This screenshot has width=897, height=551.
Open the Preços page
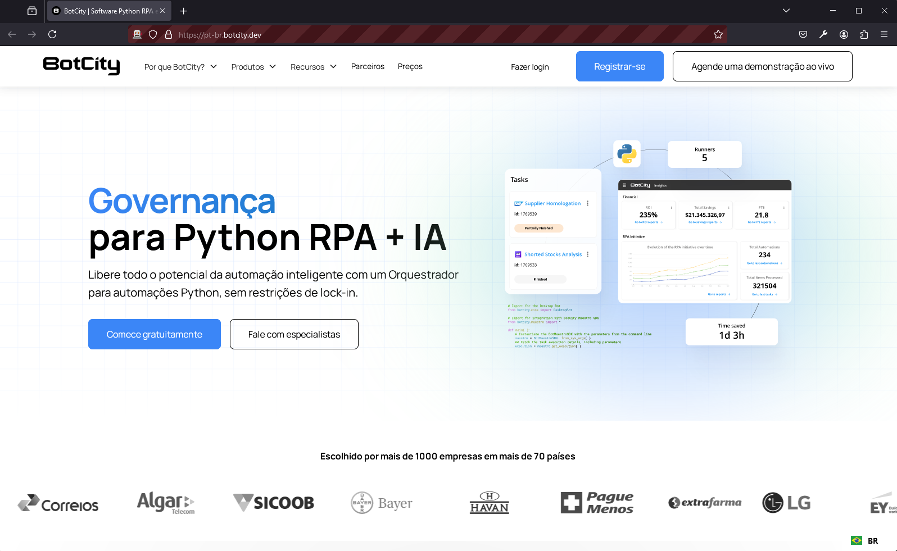410,66
